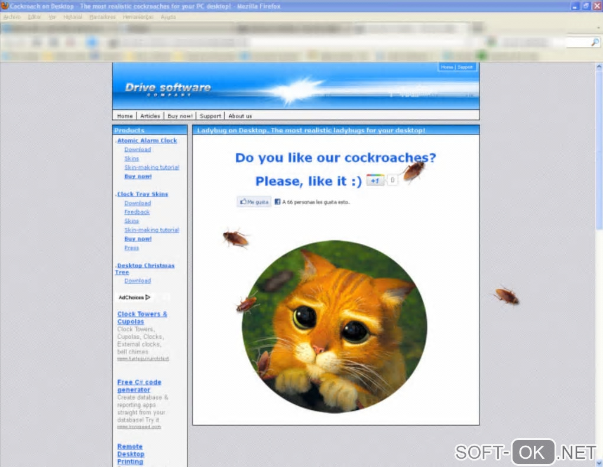Click the +1 count bubble showing 0
The height and width of the screenshot is (467, 603).
(393, 179)
